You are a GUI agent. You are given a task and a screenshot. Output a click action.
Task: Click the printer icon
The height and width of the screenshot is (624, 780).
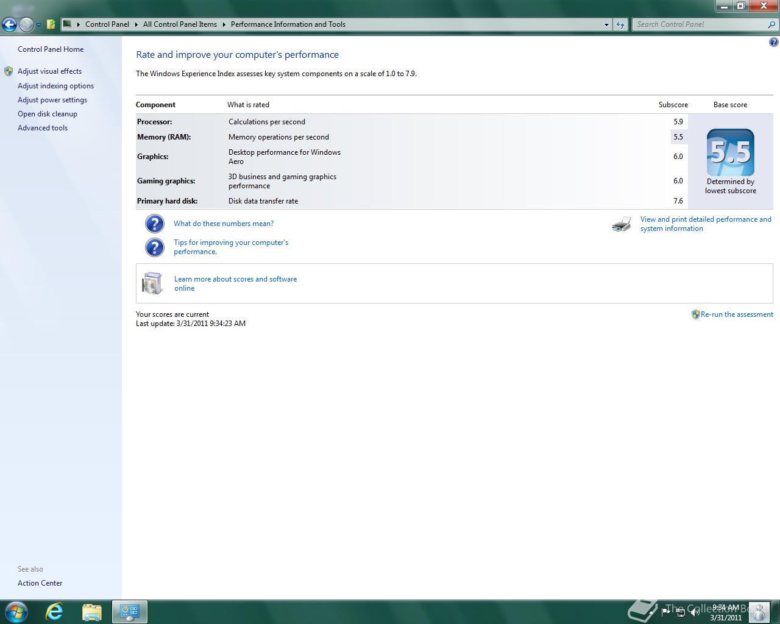[622, 224]
